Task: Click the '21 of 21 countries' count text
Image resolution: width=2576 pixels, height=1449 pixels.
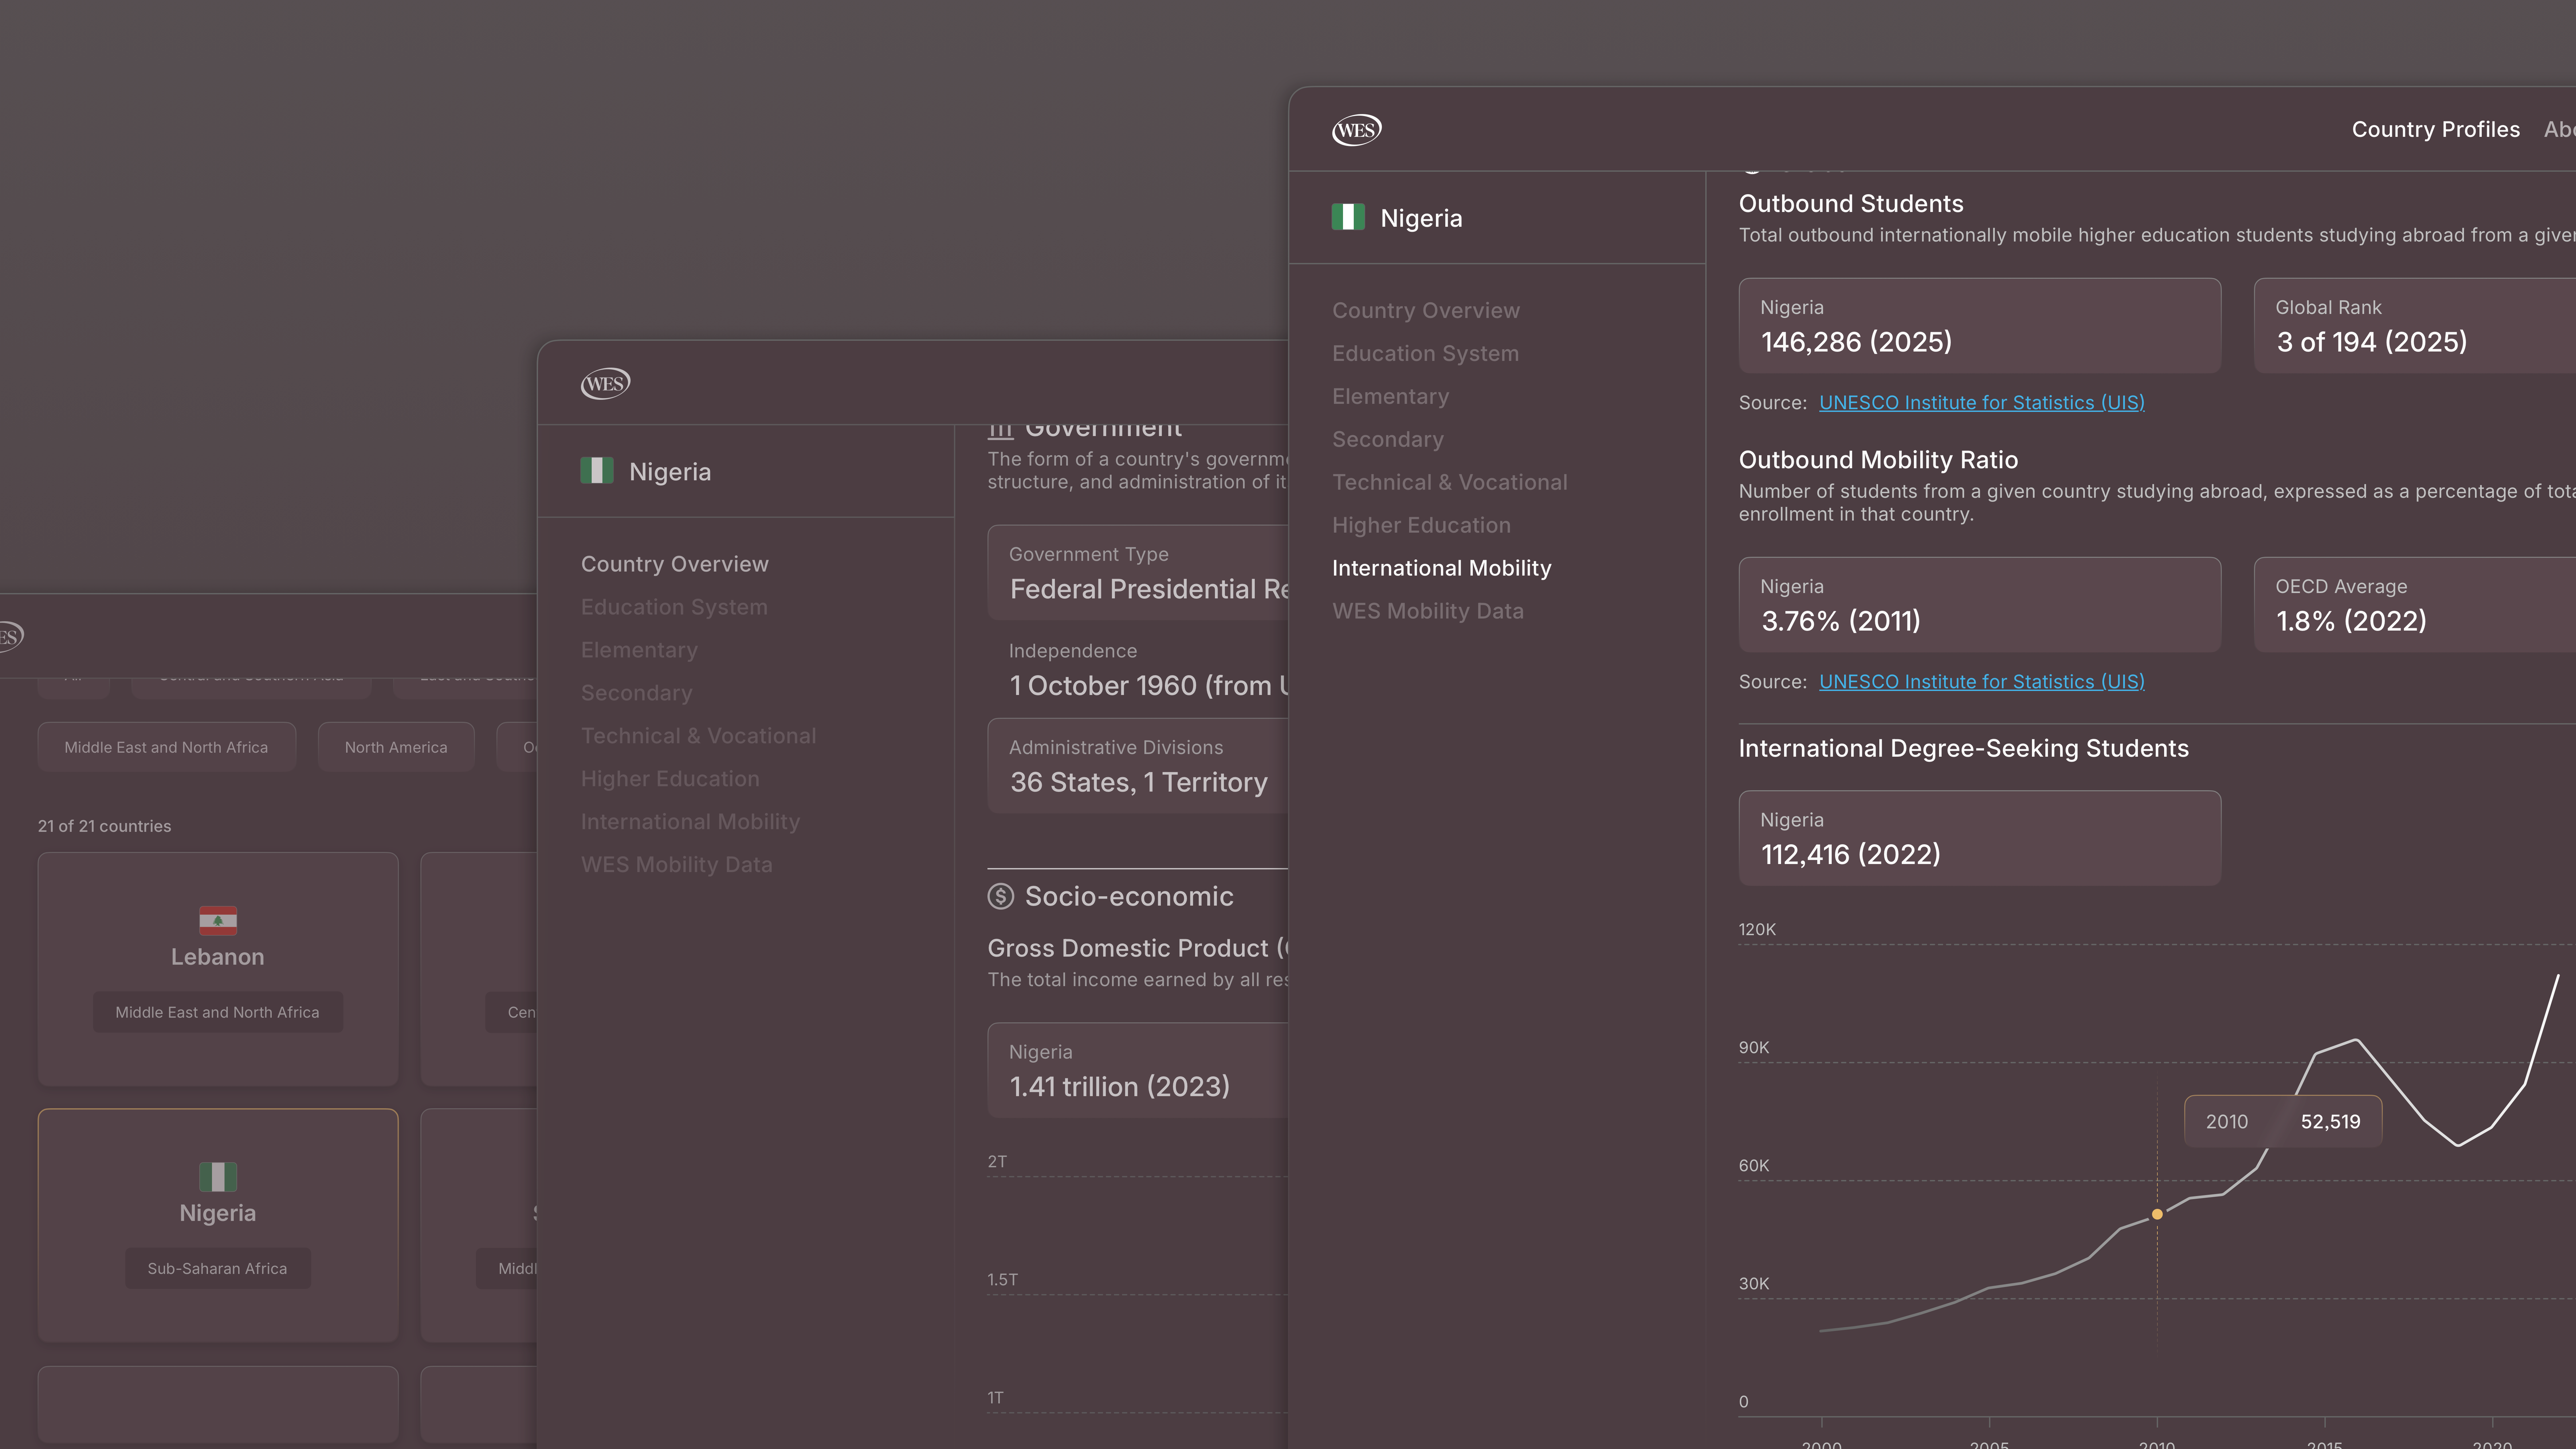Action: click(x=104, y=826)
